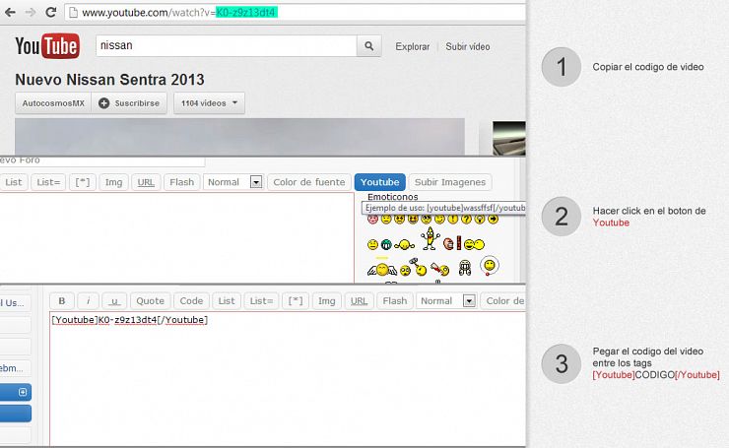Click Flash in the toolbar with the Bold button
Image resolution: width=729 pixels, height=448 pixels.
click(x=395, y=301)
